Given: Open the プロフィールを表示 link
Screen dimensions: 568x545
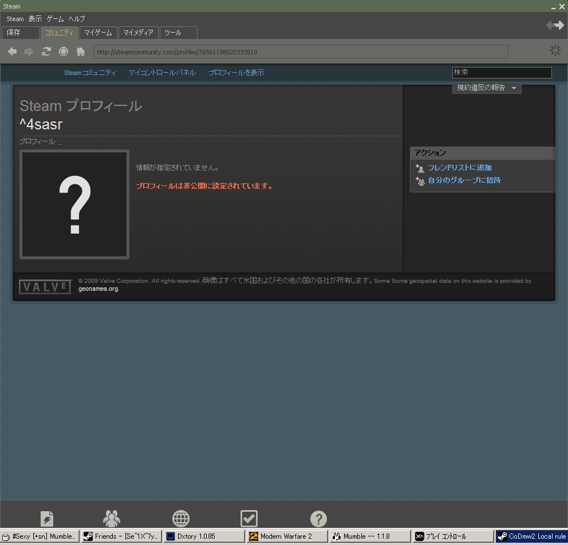Looking at the screenshot, I should 236,73.
